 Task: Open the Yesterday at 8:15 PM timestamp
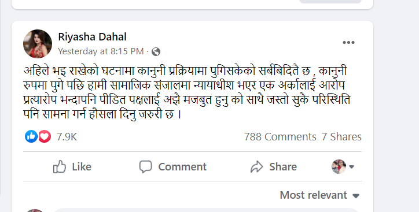coord(101,51)
